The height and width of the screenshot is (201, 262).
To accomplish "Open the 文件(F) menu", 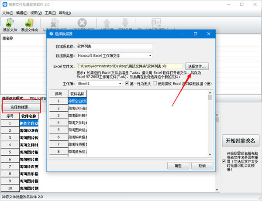I will (7, 13).
